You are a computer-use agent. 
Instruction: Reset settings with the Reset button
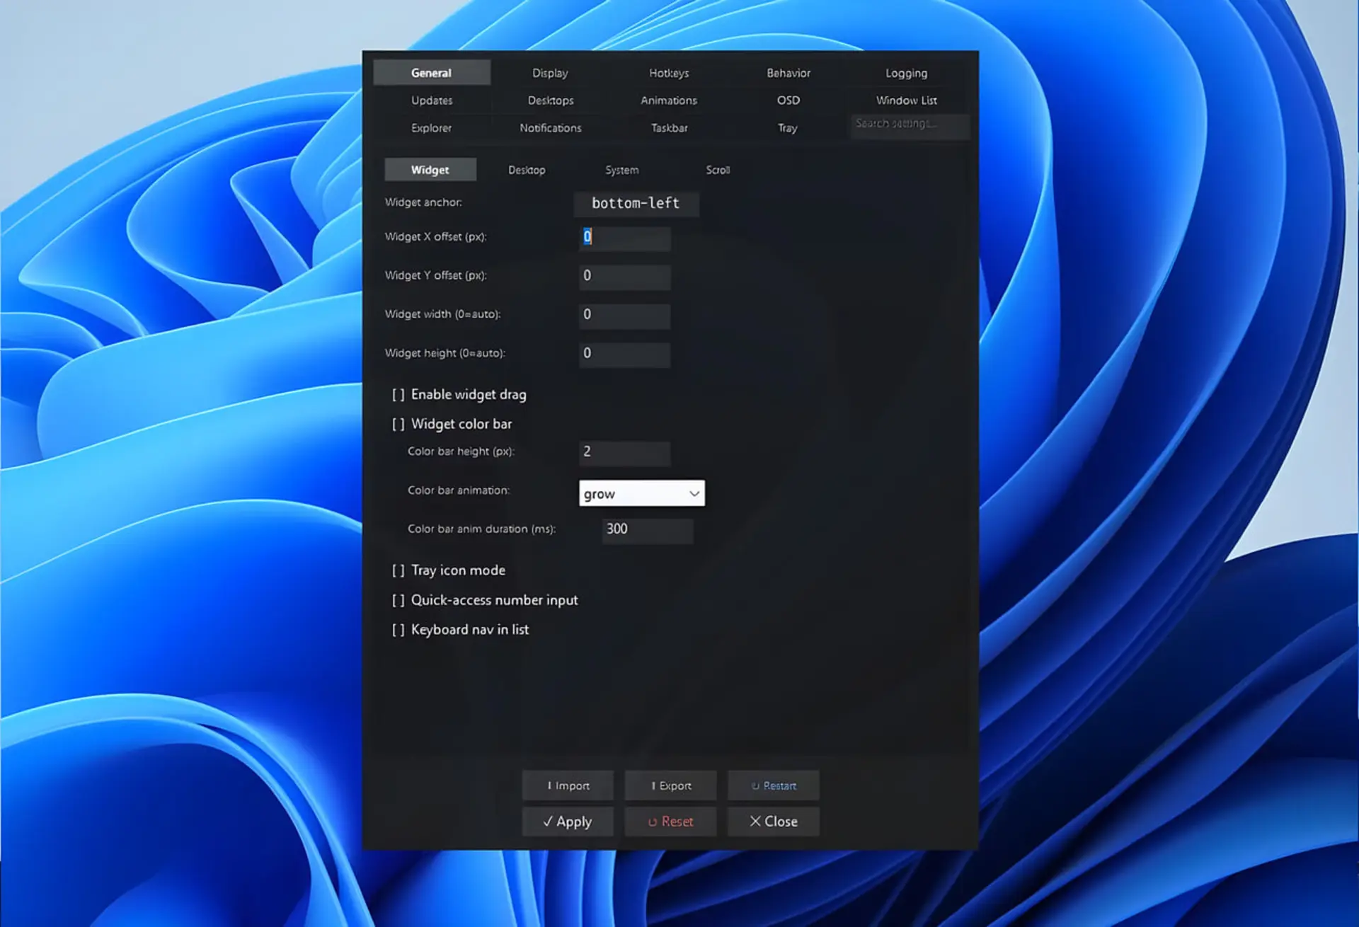pos(671,822)
